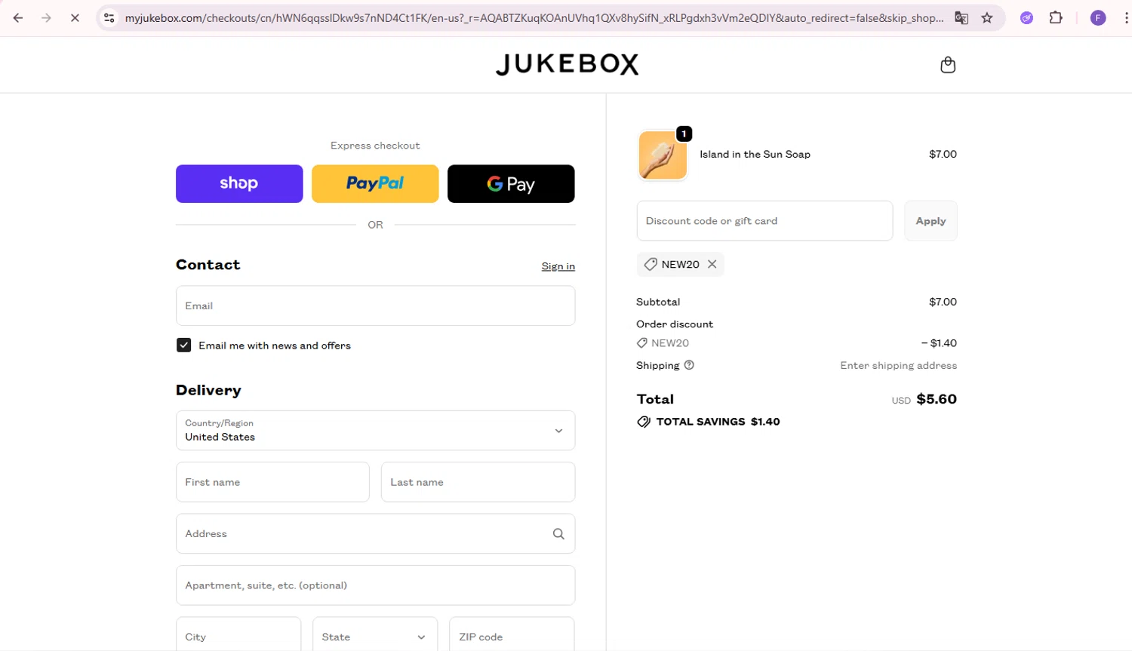Pay with PayPal
Screen dimensions: 1132x651
click(375, 183)
